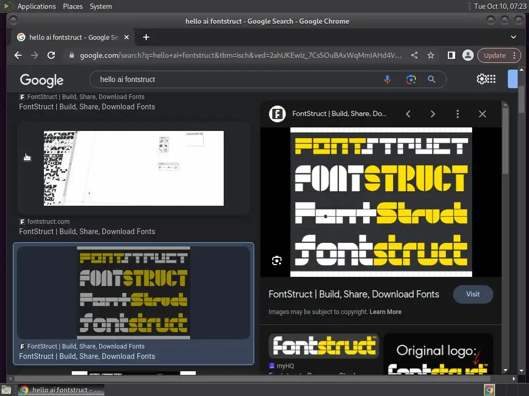This screenshot has height=396, width=529.
Task: Search inside image with Lens overlay icon
Action: click(277, 260)
